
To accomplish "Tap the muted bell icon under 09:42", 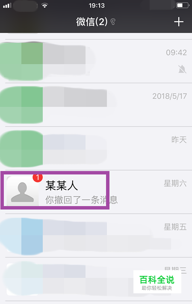I will 182,69.
